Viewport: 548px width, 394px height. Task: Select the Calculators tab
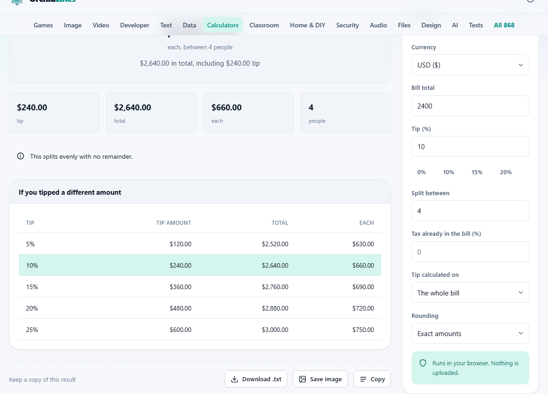point(223,25)
